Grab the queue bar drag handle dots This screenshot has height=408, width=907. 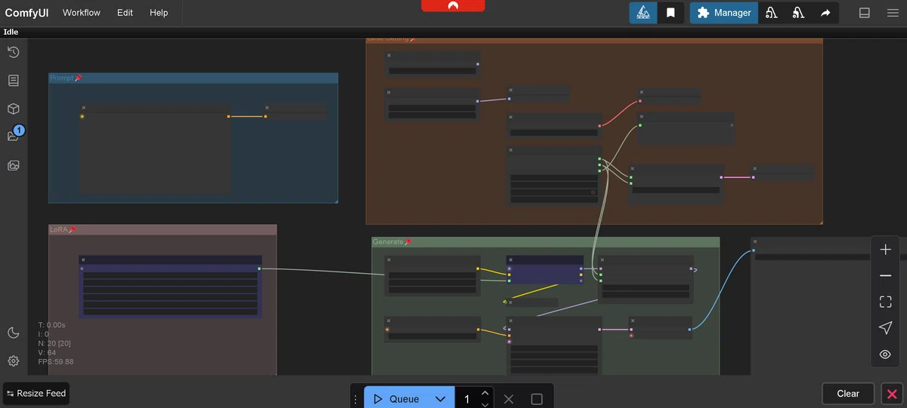pos(356,399)
